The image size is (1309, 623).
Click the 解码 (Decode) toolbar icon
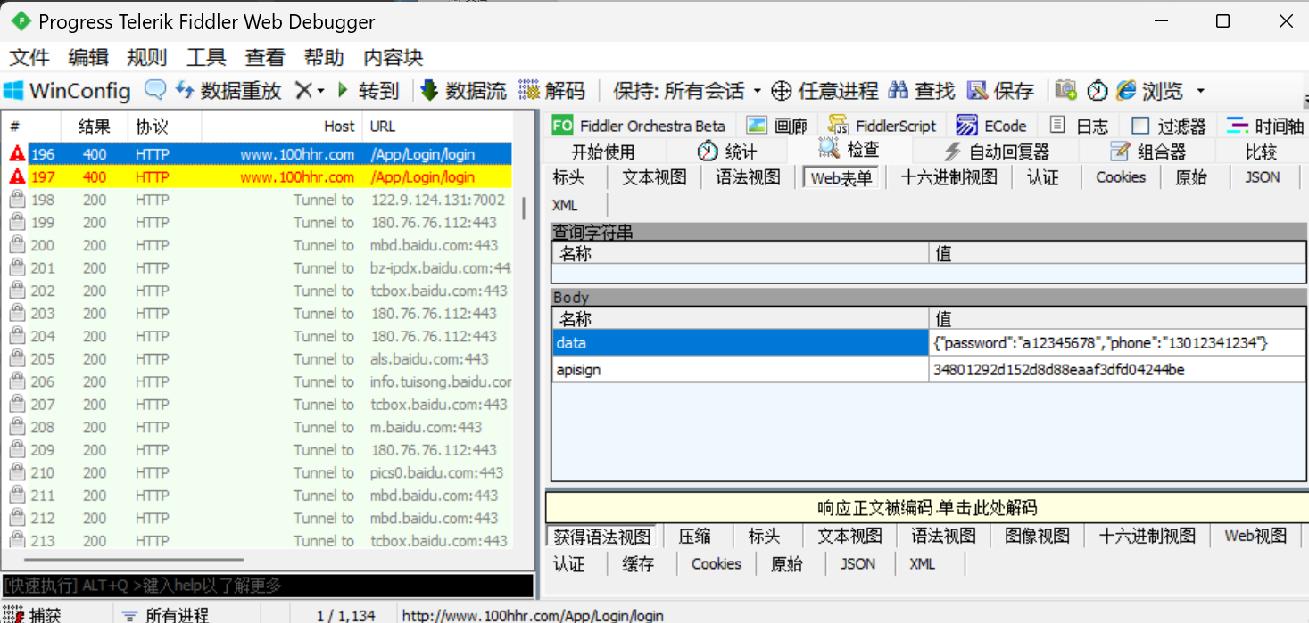point(530,91)
